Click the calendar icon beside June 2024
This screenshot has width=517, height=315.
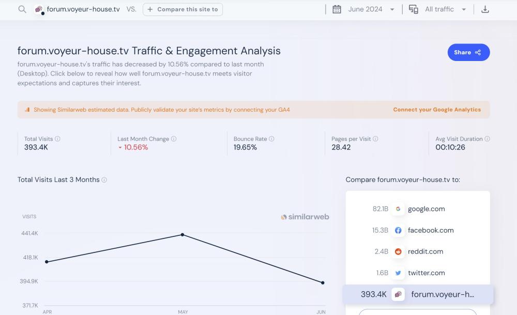point(337,9)
